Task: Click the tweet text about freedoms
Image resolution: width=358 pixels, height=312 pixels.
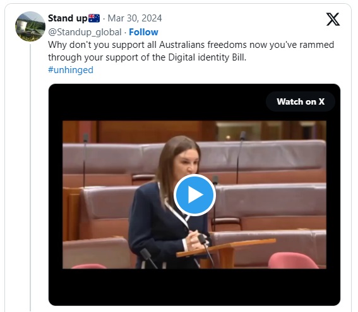Action: click(191, 45)
